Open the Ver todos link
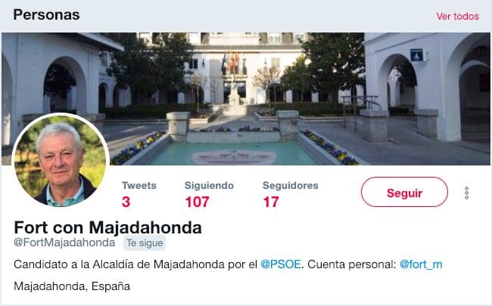The height and width of the screenshot is (306, 492). coord(457,17)
